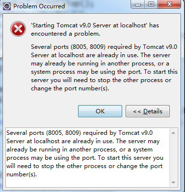
Task: Click the details scrollbar down arrow
Action: tap(173, 182)
